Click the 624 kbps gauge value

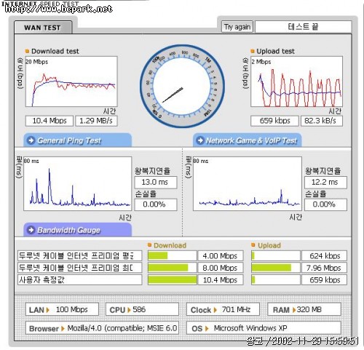[x=324, y=255]
